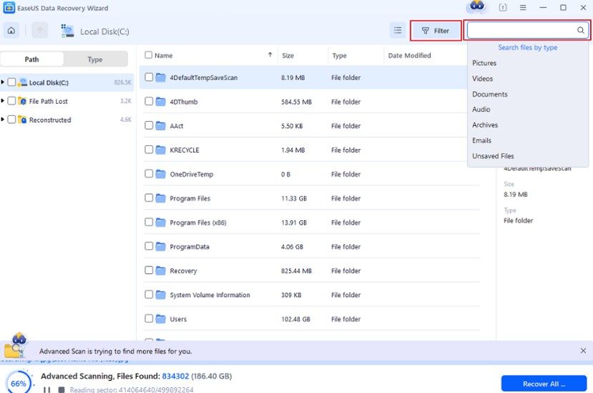This screenshot has height=393, width=593.
Task: Click the Local Disk(C:) drive icon in tree
Action: [x=23, y=82]
